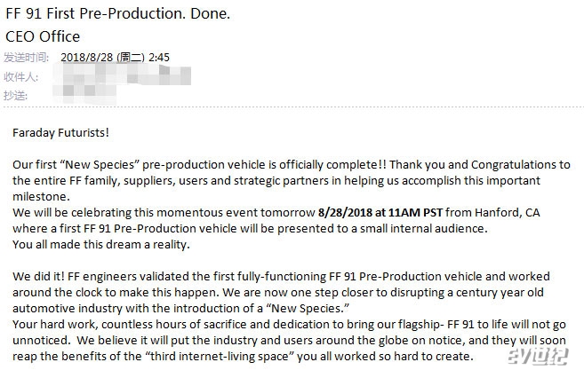Click the first quoted “New Species” phrase
This screenshot has height=378, width=584.
pos(99,165)
